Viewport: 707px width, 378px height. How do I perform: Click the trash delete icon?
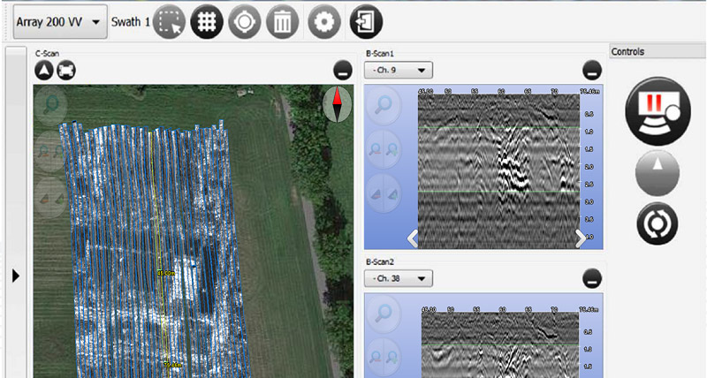[x=282, y=23]
